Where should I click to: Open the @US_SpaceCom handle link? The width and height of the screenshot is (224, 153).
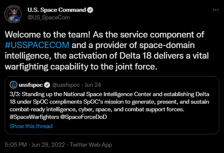(49, 18)
